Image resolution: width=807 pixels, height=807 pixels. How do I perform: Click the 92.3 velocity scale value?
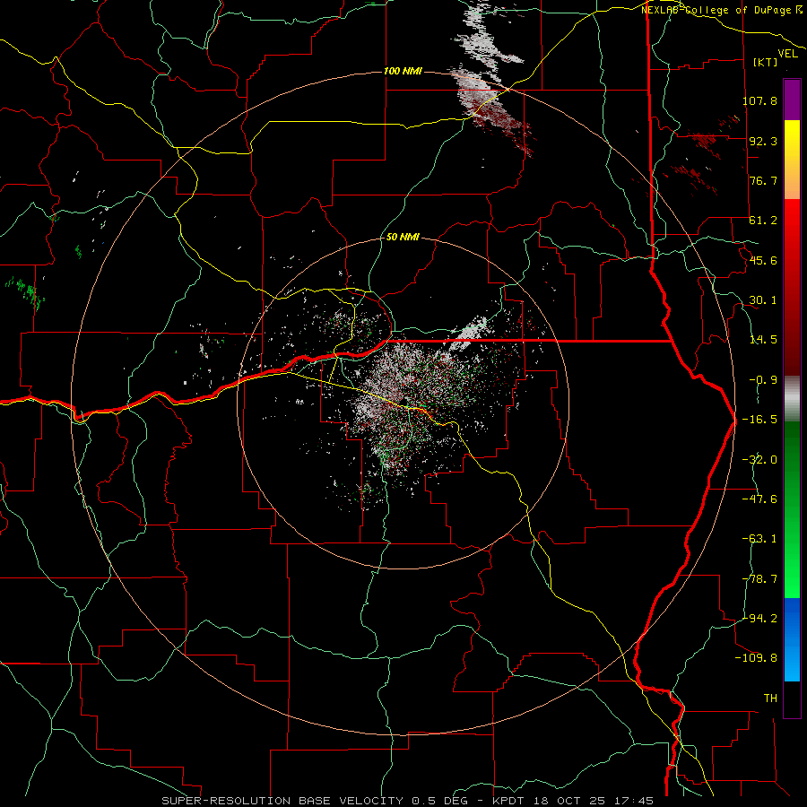click(763, 141)
